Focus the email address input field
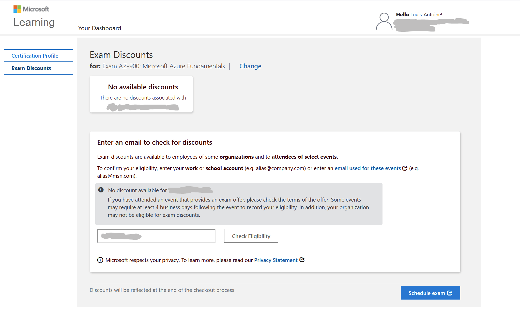This screenshot has width=520, height=329. tap(156, 236)
